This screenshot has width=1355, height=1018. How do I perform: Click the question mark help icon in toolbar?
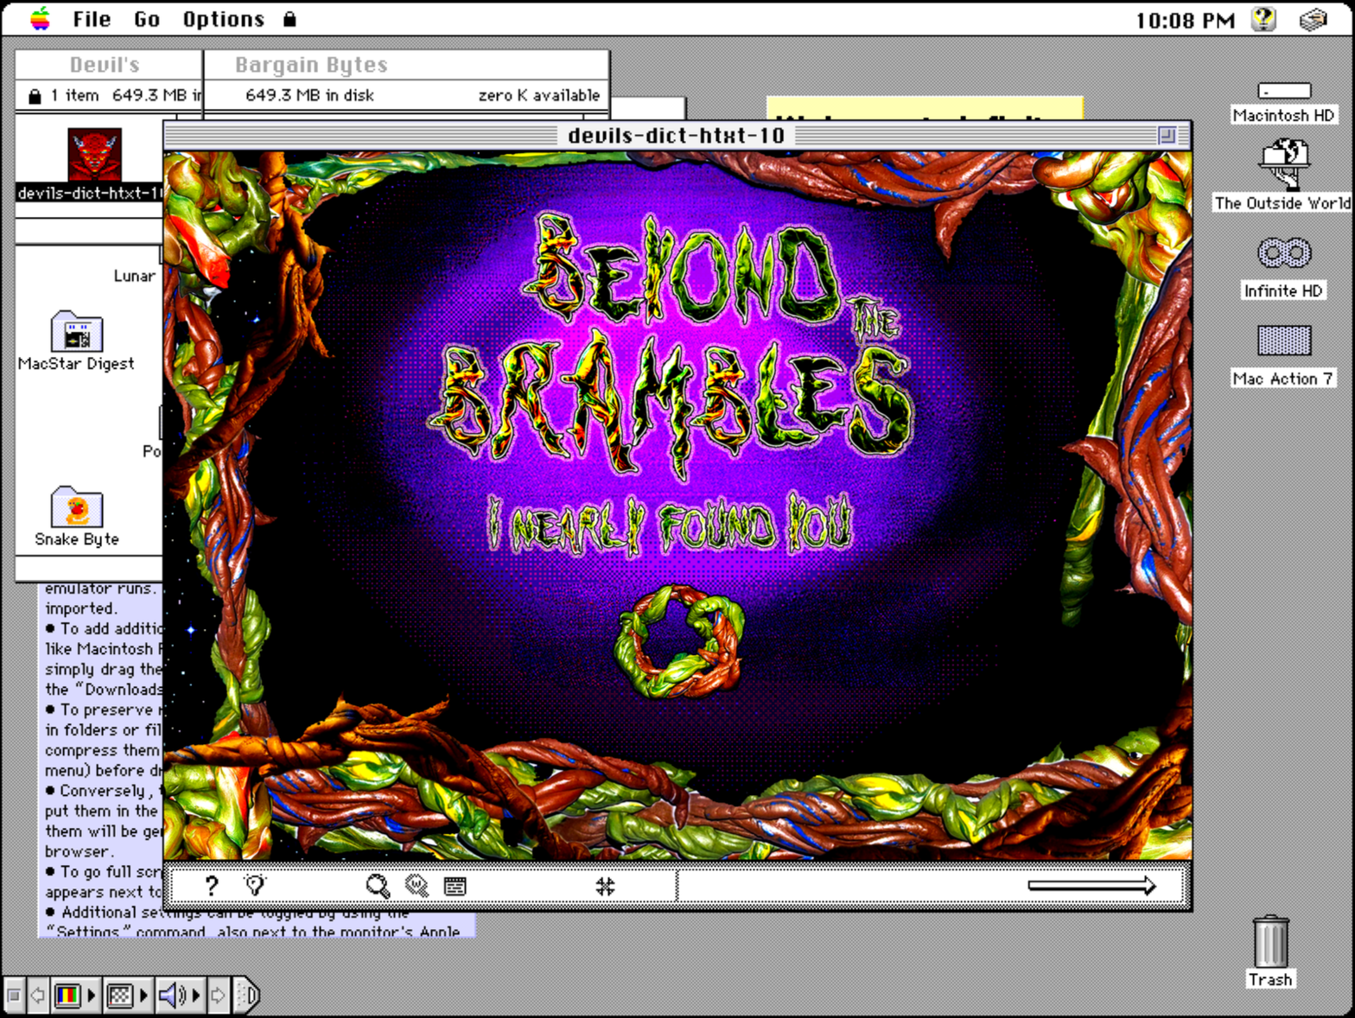(x=211, y=885)
